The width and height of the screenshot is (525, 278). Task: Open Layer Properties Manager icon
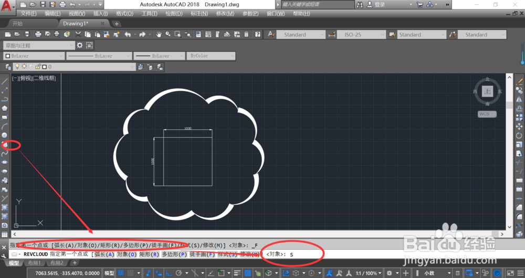coord(8,66)
